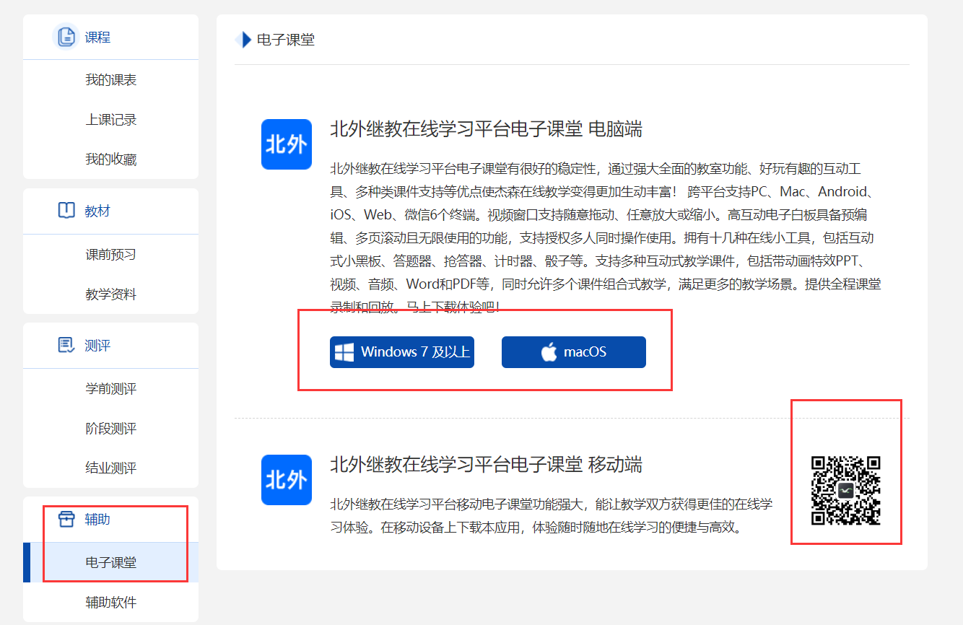Open 结业测评 under 测评
The width and height of the screenshot is (963, 625).
[x=111, y=468]
